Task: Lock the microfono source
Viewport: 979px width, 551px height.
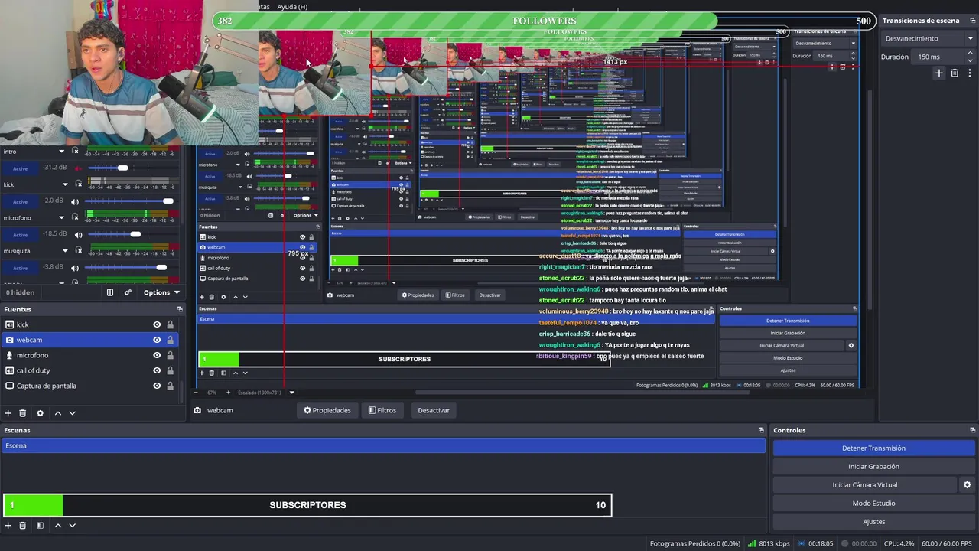Action: click(170, 355)
